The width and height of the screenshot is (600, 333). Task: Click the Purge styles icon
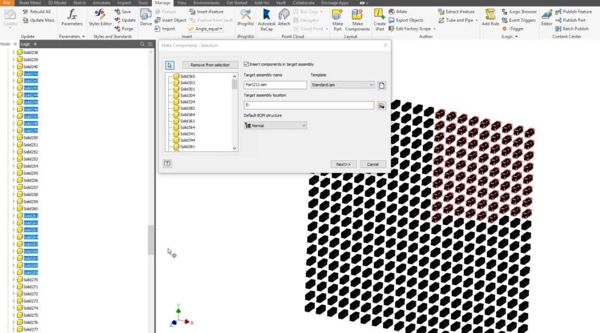point(117,29)
